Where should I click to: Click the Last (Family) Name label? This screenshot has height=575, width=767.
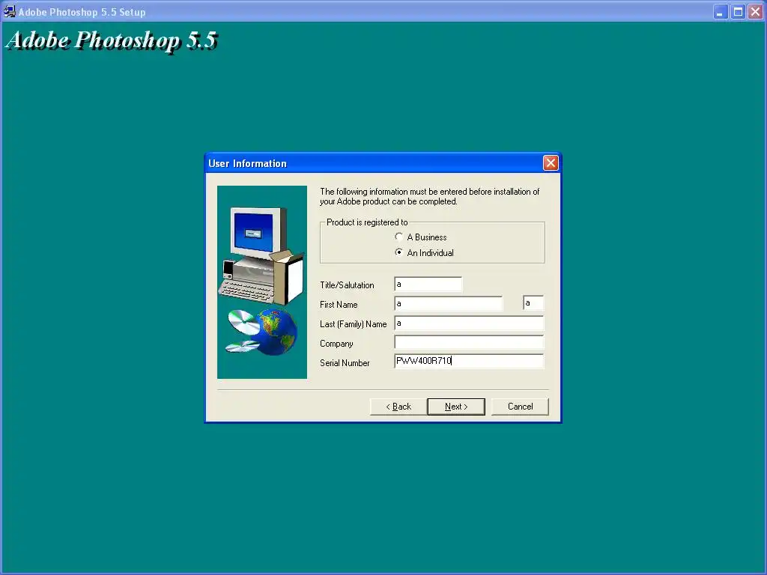[x=354, y=324]
